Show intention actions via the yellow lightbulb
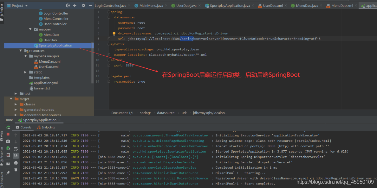The image size is (377, 188). pyautogui.click(x=114, y=34)
